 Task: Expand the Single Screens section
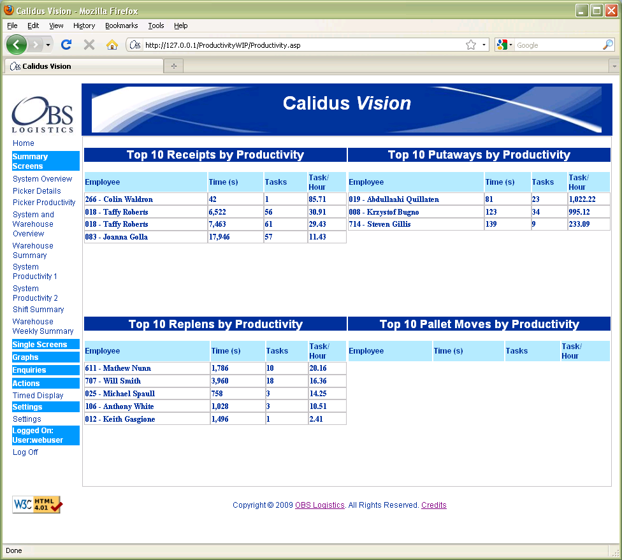pos(46,344)
